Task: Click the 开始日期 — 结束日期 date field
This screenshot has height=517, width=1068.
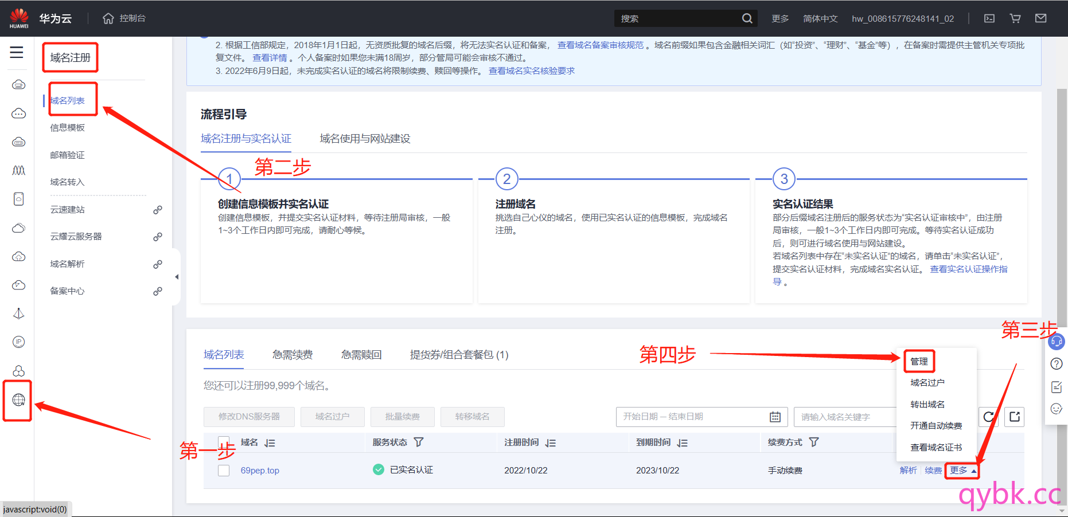Action: click(701, 417)
